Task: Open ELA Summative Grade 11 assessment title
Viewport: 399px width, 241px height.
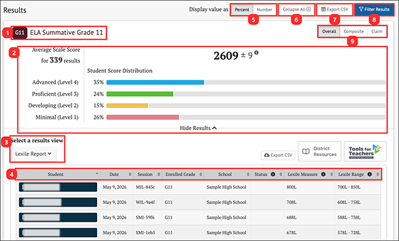Action: coord(66,33)
